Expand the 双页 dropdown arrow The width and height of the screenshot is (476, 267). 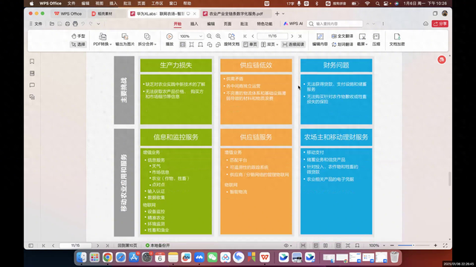click(x=277, y=44)
